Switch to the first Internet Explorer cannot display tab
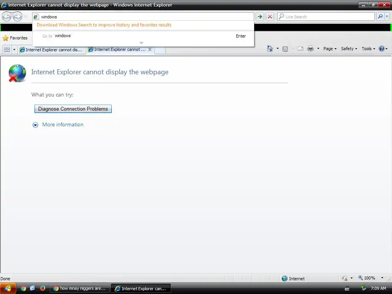 52,50
